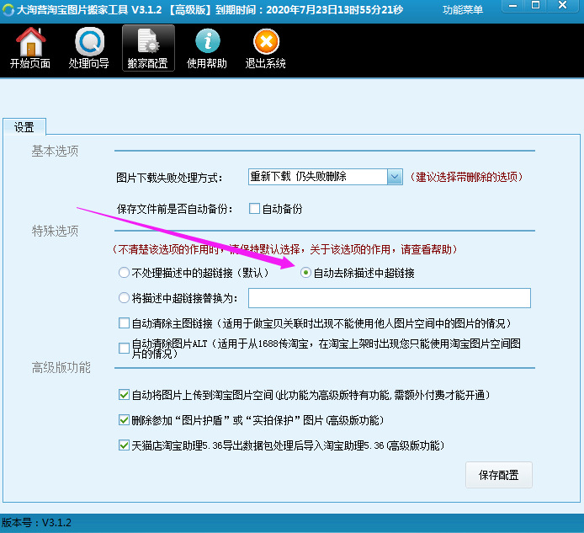584x533 pixels.
Task: Select the 搬家配置 configuration icon
Action: (x=148, y=48)
